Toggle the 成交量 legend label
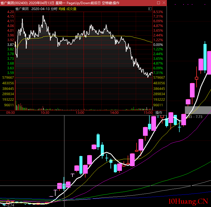This screenshot has height=207, width=211. pyautogui.click(x=71, y=9)
